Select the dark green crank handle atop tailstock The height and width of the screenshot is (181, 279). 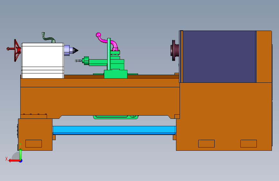(48, 38)
